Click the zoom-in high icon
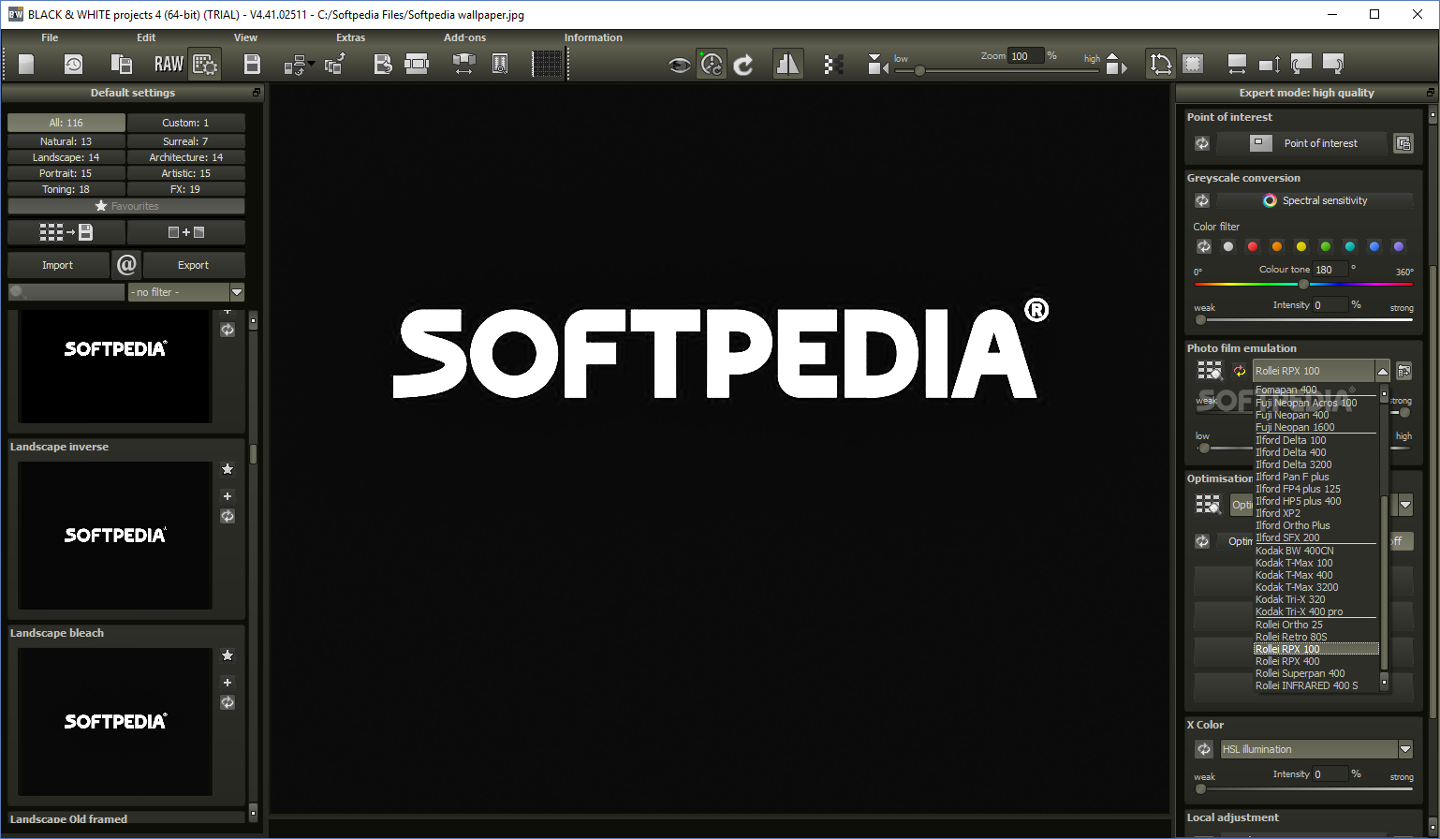The height and width of the screenshot is (839, 1440). pyautogui.click(x=1116, y=64)
